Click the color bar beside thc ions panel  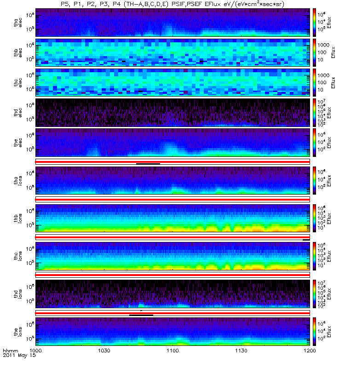314,256
